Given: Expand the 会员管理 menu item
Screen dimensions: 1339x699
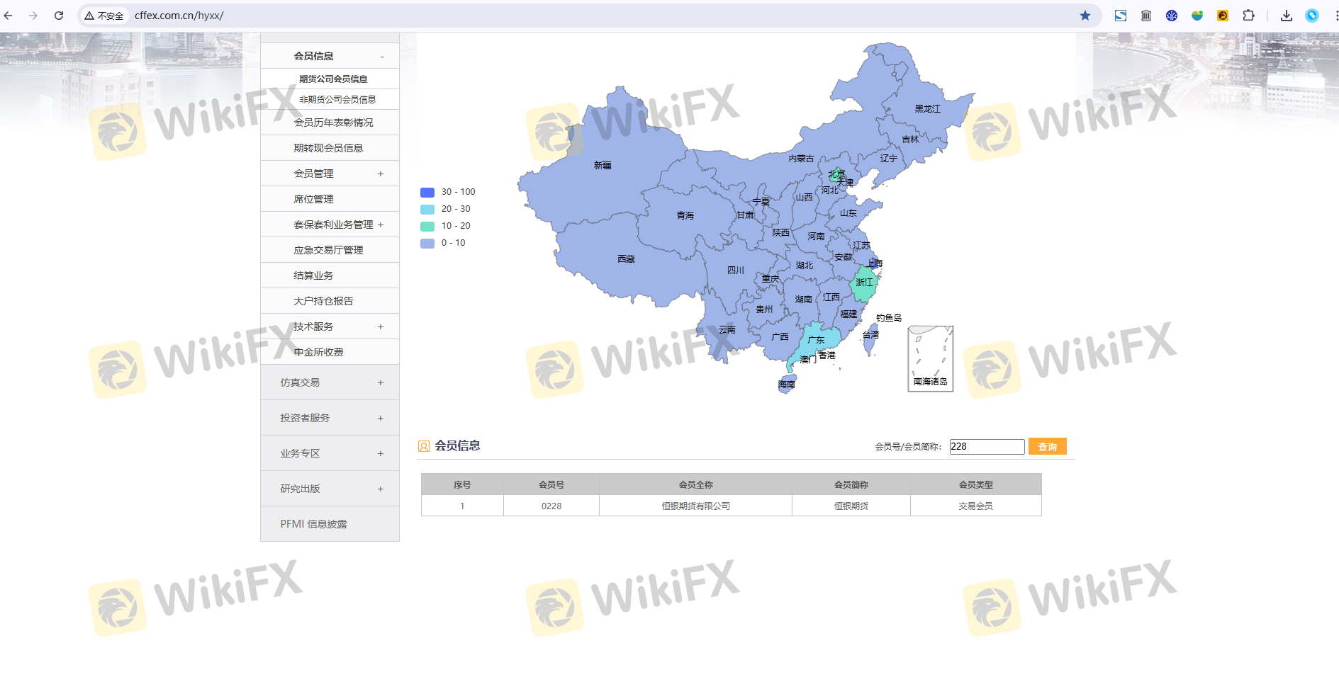Looking at the screenshot, I should [381, 174].
